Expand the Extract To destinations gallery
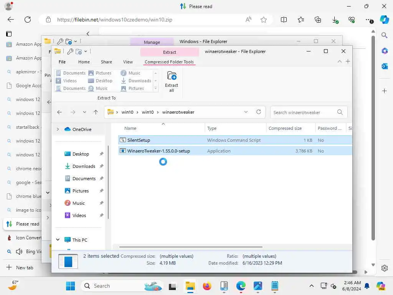The width and height of the screenshot is (393, 295). point(155,88)
